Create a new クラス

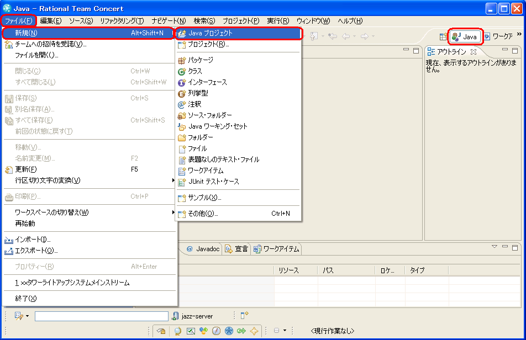238,71
